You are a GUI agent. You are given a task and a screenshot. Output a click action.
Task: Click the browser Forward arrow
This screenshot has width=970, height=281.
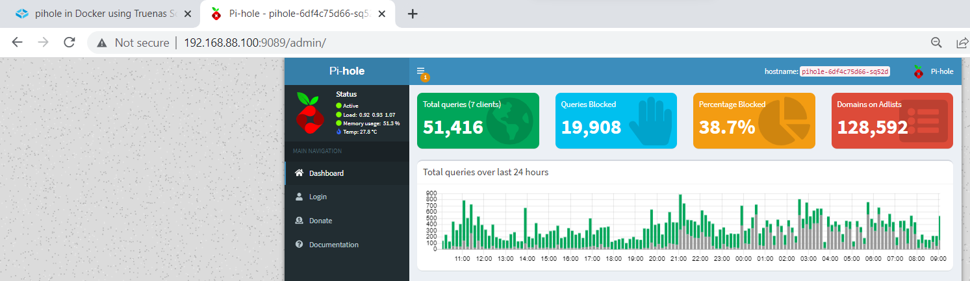coord(43,42)
